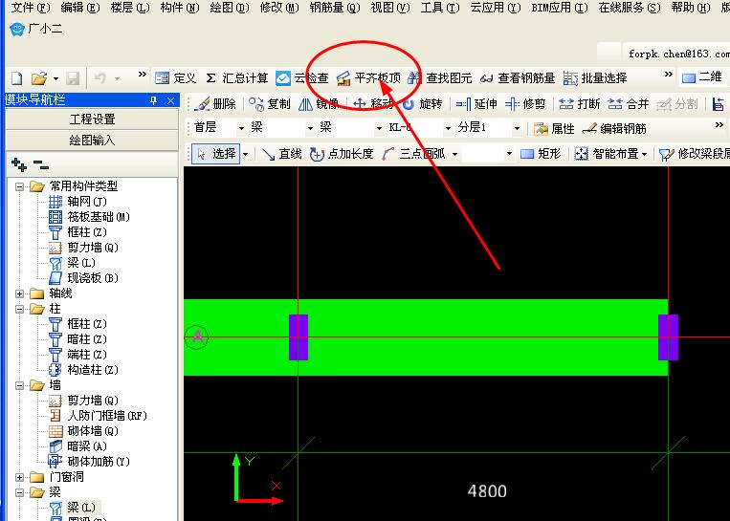Start 云检查 cloud check

[x=301, y=78]
